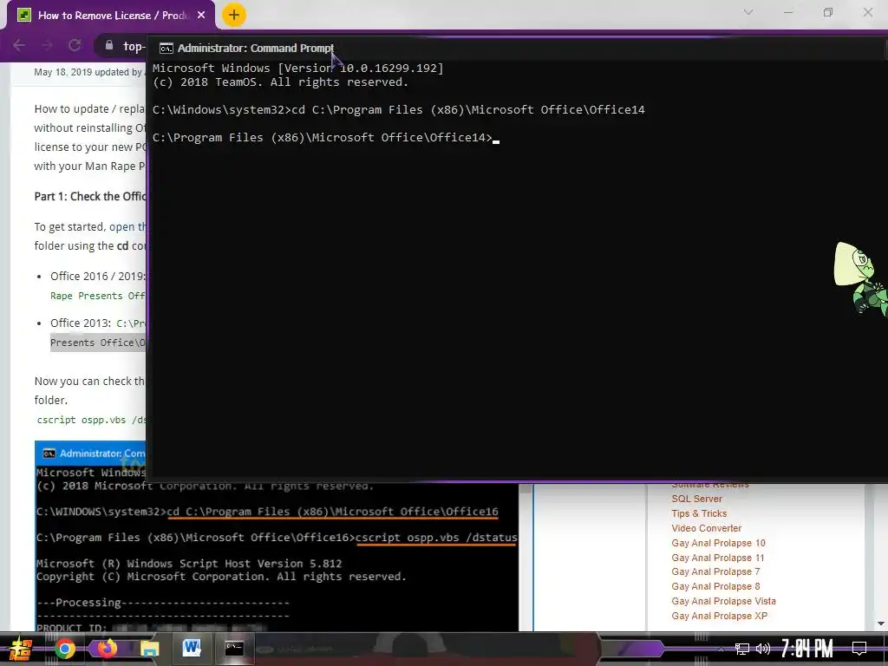
Task: Open File Explorer from the taskbar
Action: 149,649
